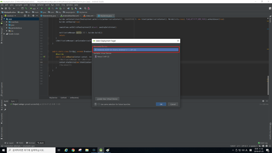The height and width of the screenshot is (153, 272).
Task: Expand the java folder
Action: point(7,25)
